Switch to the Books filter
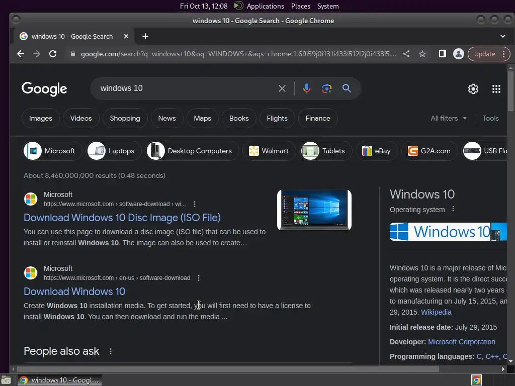 [239, 118]
